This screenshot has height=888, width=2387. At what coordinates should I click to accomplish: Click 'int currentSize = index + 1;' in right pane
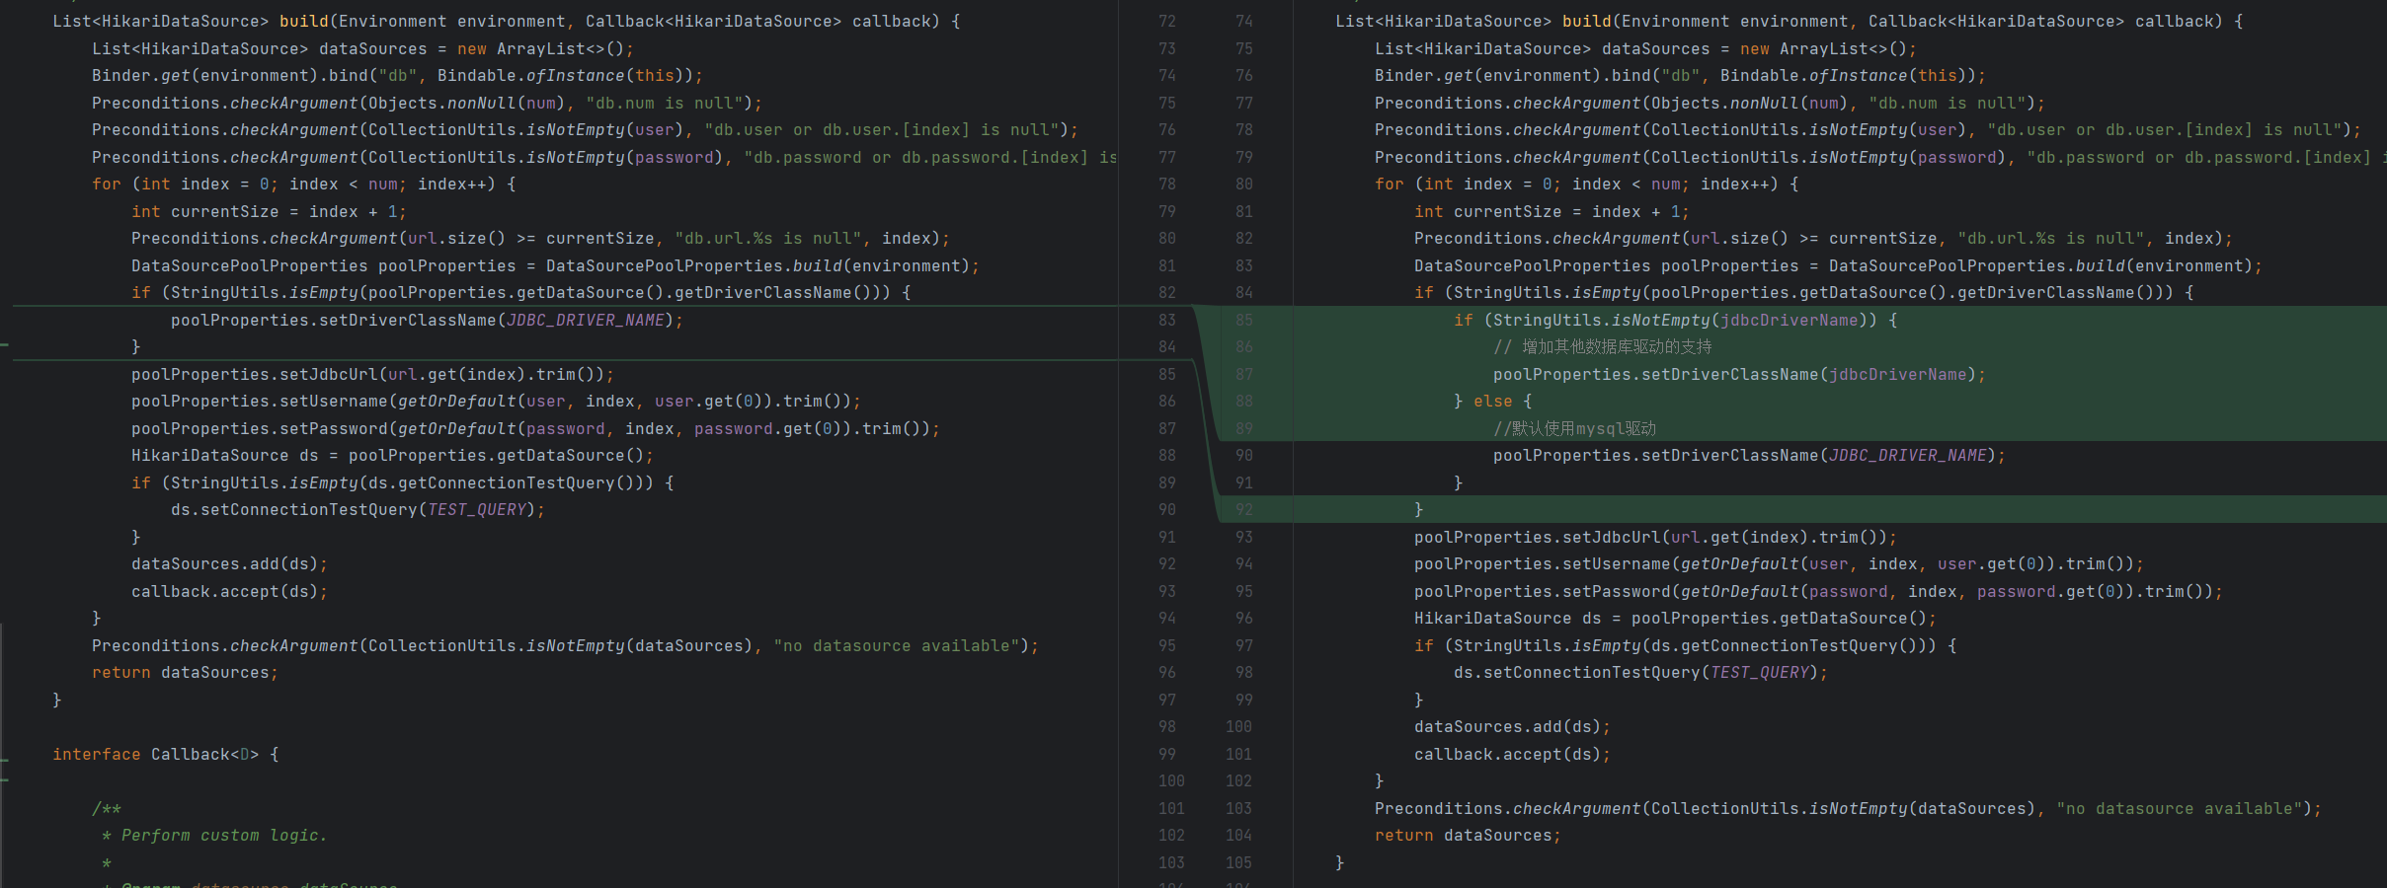click(x=1552, y=211)
